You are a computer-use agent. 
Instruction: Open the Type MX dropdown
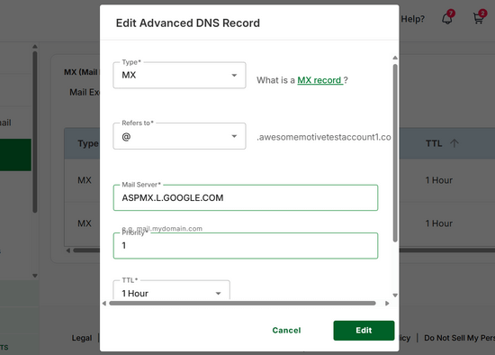click(179, 76)
